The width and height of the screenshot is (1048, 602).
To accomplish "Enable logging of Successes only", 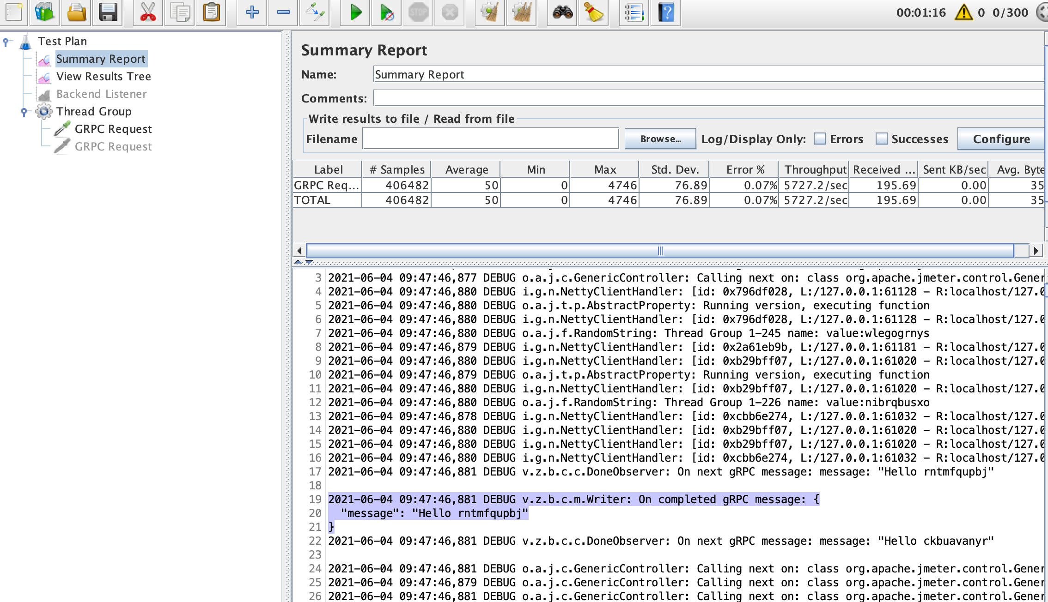I will point(883,138).
